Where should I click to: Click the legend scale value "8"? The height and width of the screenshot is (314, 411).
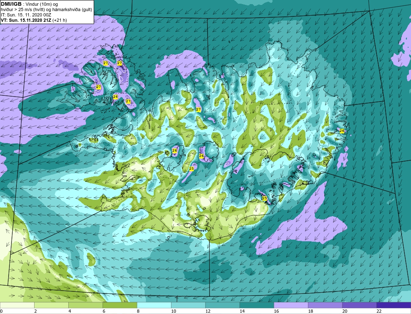point(138,311)
